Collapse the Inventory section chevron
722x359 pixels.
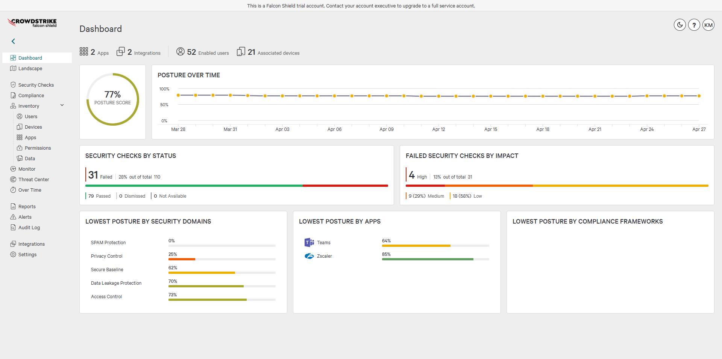(62, 105)
